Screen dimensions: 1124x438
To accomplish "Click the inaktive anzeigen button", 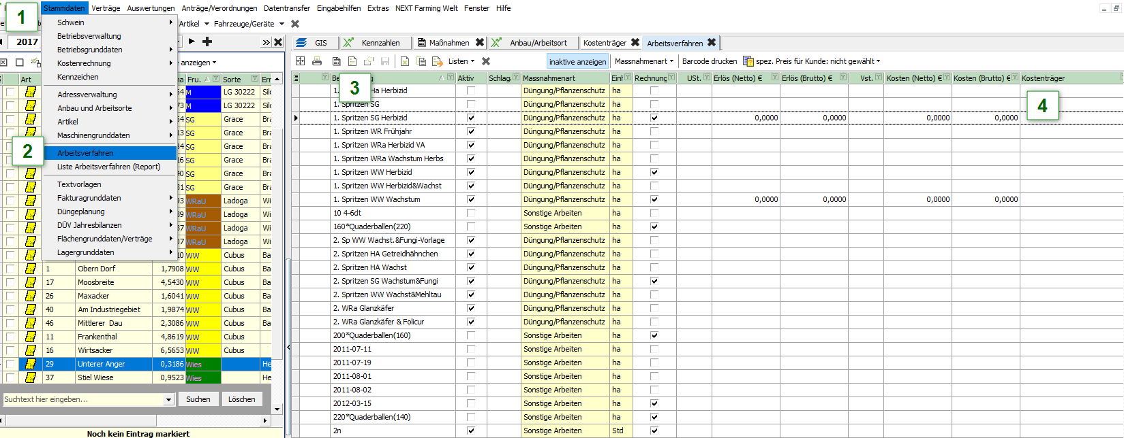I will click(x=577, y=62).
